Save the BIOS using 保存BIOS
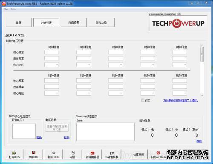Image resolution: width=213 pixels, height=164 pixels. coord(34,154)
